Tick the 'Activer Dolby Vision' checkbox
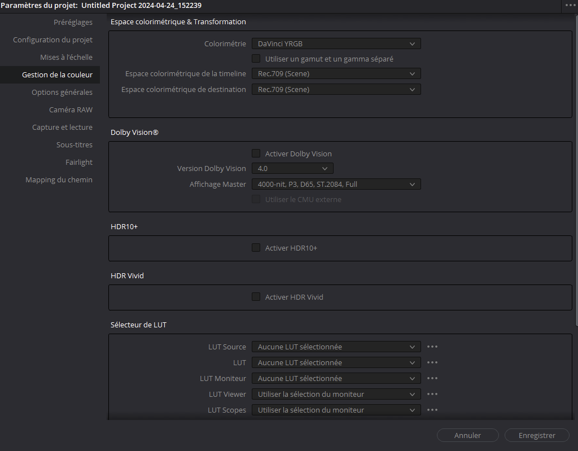This screenshot has width=578, height=451. 256,154
